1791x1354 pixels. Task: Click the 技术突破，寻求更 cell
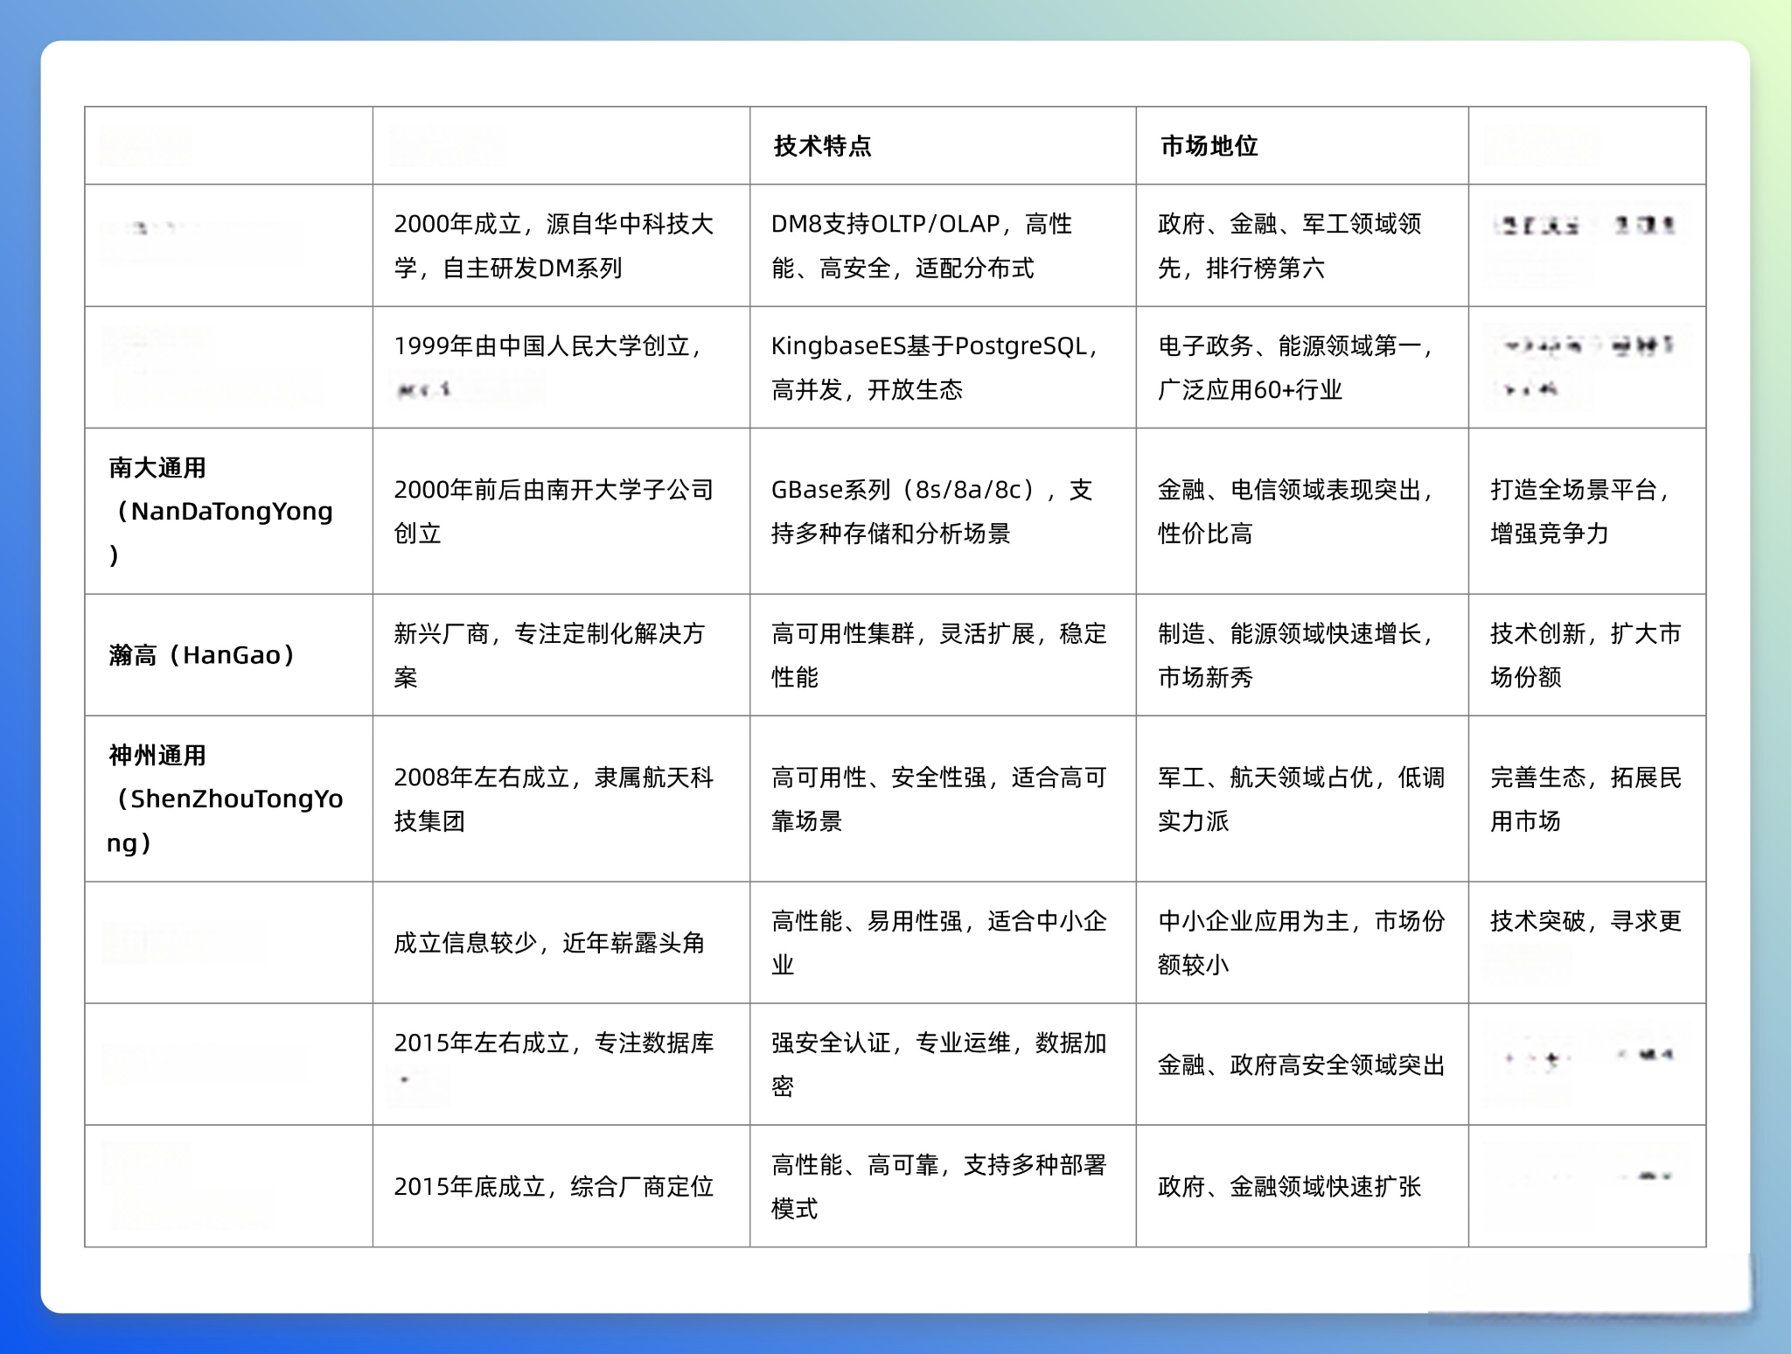pos(1587,942)
